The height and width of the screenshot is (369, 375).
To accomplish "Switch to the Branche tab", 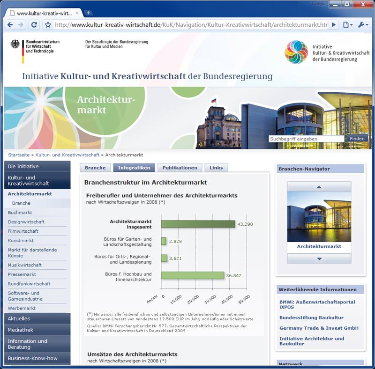I will (x=95, y=168).
